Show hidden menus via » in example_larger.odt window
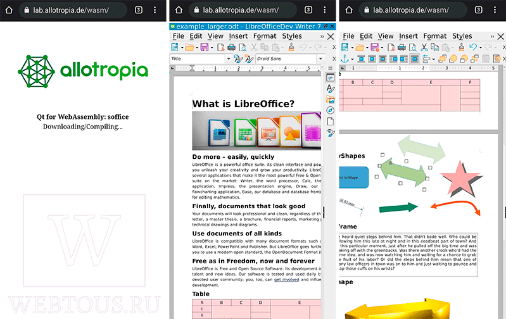This screenshot has width=506, height=319. point(322,37)
